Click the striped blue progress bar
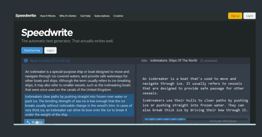Viewport: 262px width, 137px height. (x=165, y=119)
